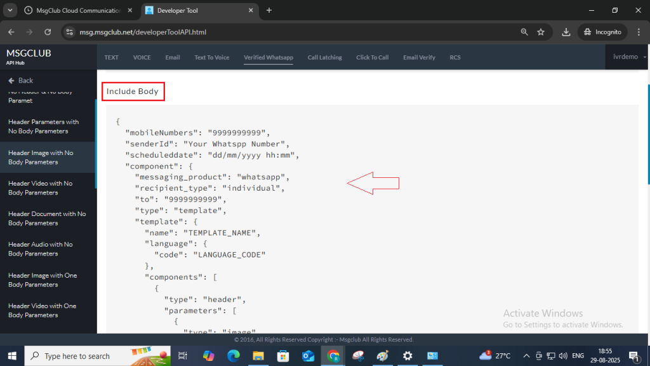Viewport: 650px width, 366px height.
Task: Click the "type": "header" line
Action: [205, 300]
